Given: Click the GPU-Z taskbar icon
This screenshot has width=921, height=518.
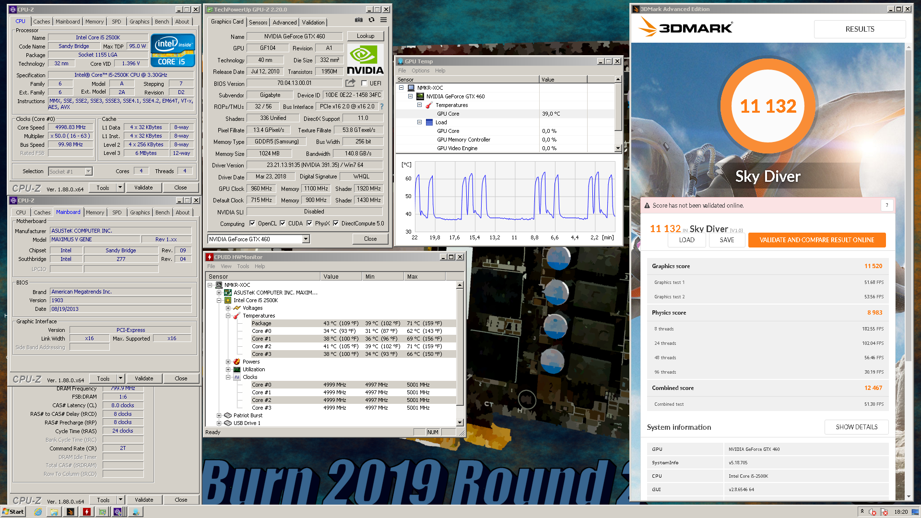Looking at the screenshot, I should [102, 512].
